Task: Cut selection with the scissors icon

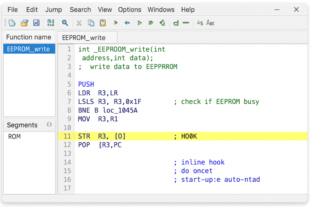Action: coord(79,23)
